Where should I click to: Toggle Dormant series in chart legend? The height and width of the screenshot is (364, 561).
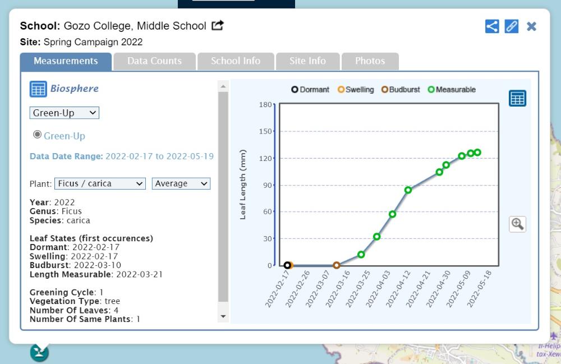[310, 90]
